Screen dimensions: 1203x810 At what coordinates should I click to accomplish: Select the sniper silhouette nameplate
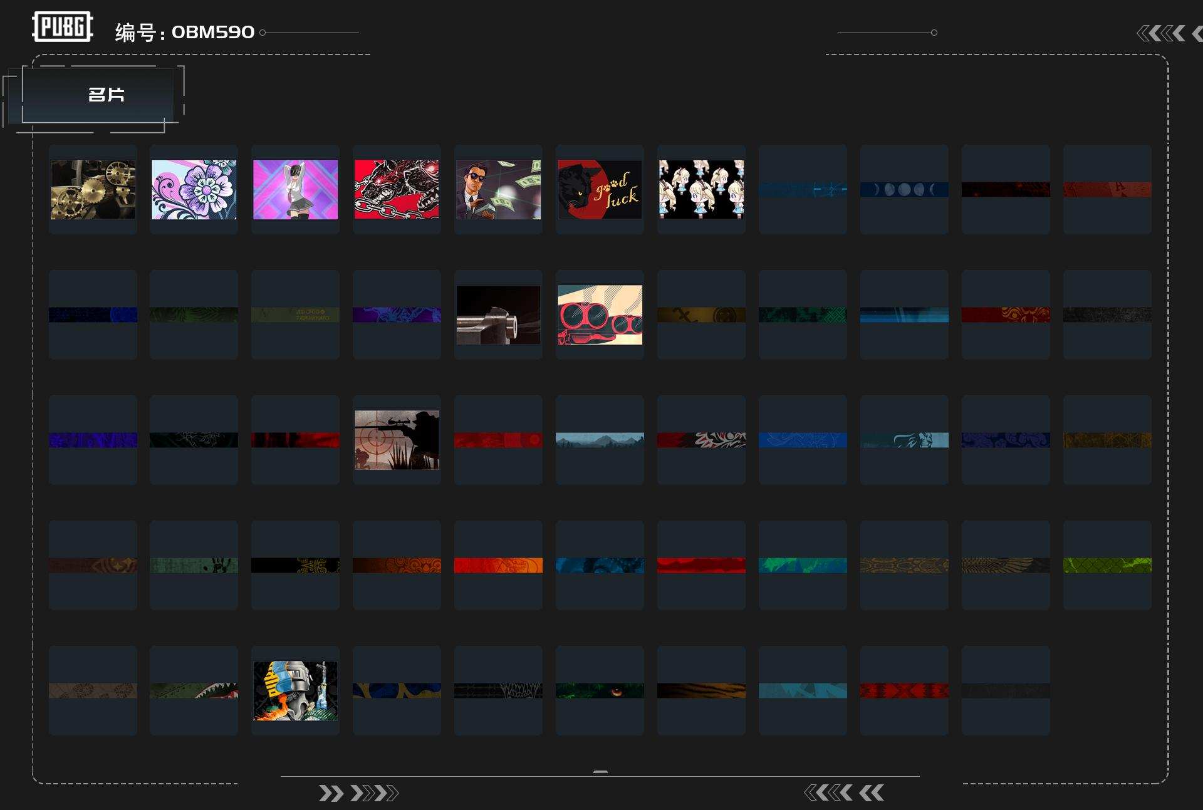coord(397,440)
